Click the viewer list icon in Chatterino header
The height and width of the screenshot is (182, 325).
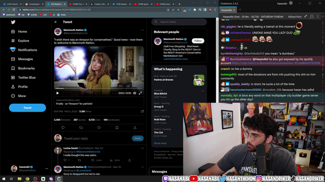click(x=311, y=17)
